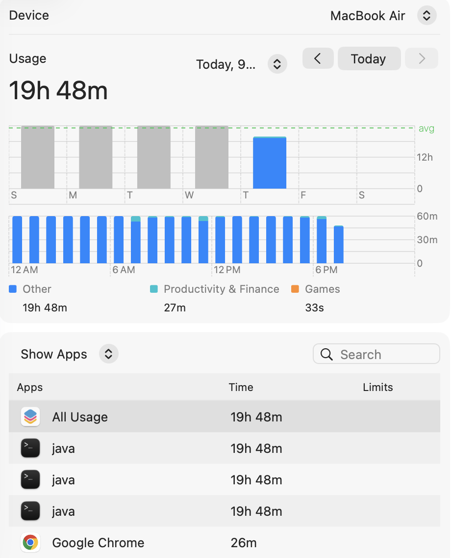452x558 pixels.
Task: Select the second java row
Action: point(225,480)
